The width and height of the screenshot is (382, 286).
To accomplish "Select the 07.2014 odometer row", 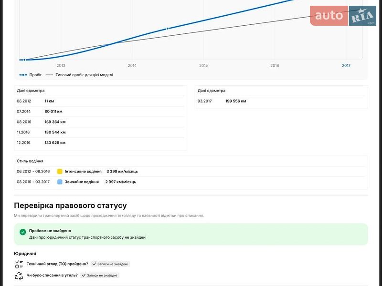I will click(100, 112).
